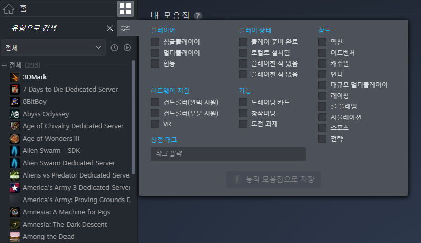Sort by recent activity clock icon
This screenshot has width=421, height=243.
115,48
